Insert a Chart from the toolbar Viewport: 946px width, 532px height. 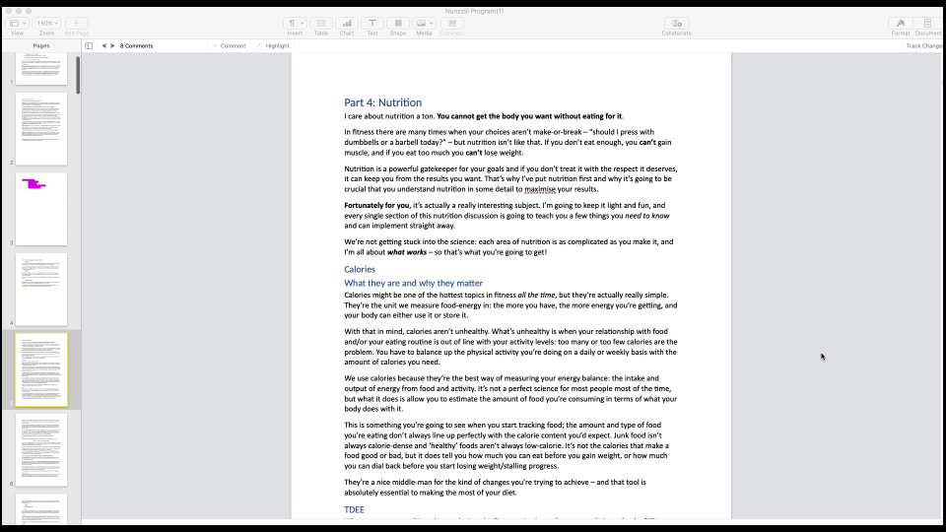click(x=347, y=23)
